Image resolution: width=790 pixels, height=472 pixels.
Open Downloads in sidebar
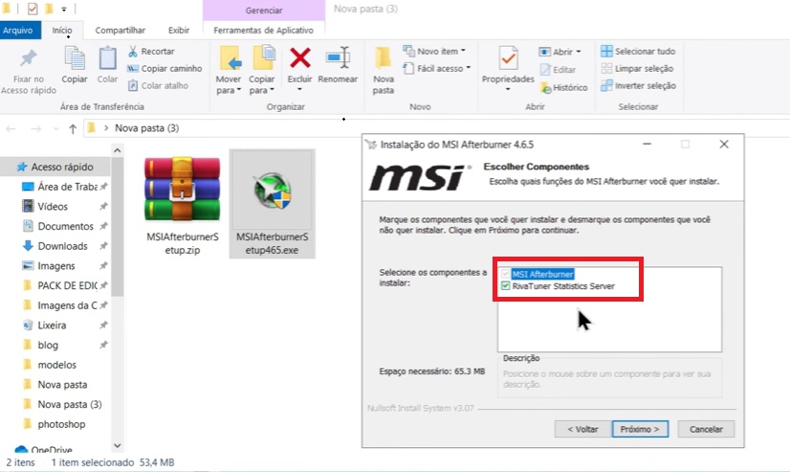[62, 246]
